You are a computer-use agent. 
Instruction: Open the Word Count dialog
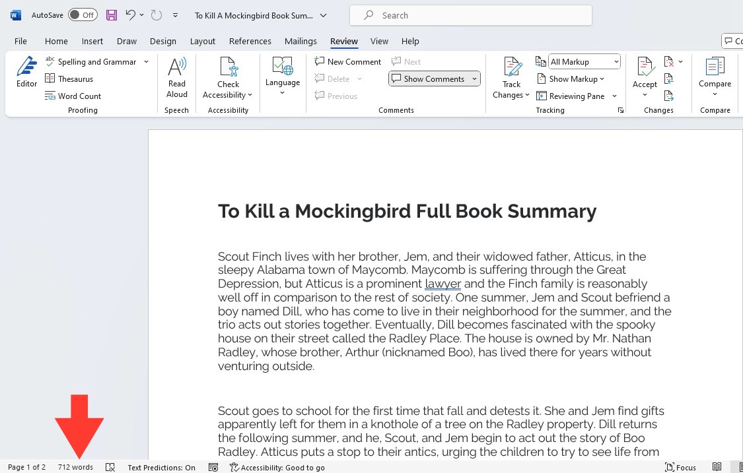pos(73,96)
